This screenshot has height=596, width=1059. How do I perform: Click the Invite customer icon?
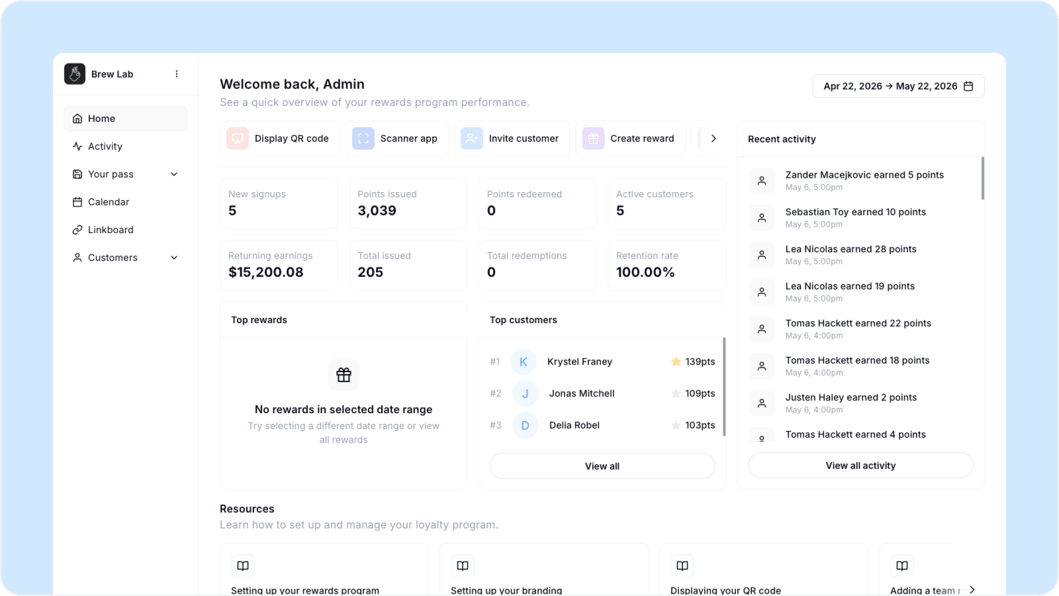[x=472, y=139]
